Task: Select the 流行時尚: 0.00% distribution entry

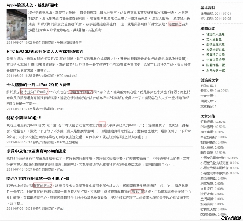Action: pos(212,194)
